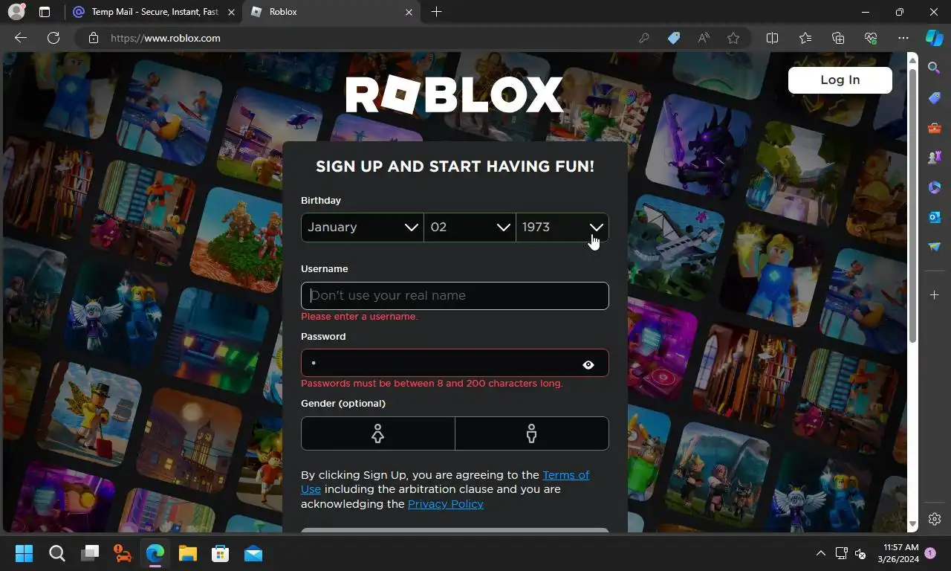This screenshot has width=951, height=571.
Task: Open sidebar Drop paper plane icon
Action: coord(935,247)
